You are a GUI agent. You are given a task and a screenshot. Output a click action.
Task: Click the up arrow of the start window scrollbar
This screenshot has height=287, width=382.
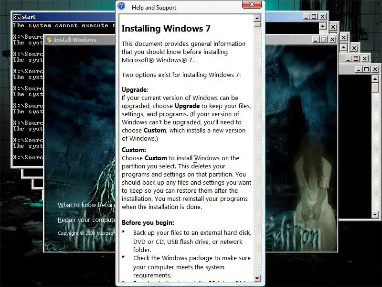[x=323, y=26]
